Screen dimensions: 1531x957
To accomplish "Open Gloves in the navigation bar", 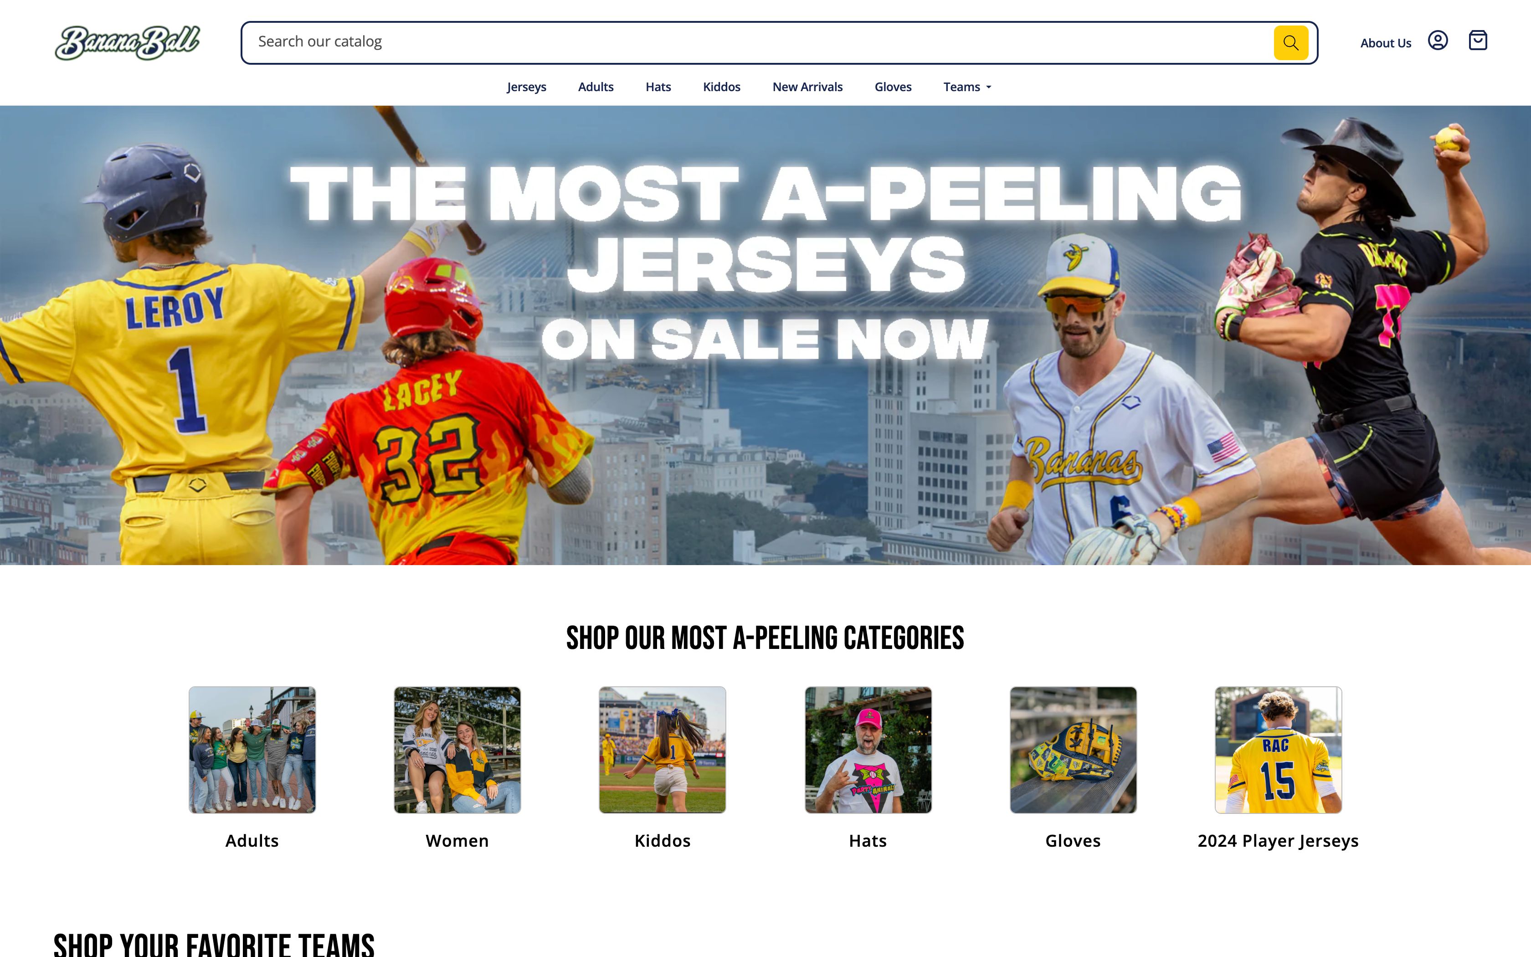I will coord(893,87).
